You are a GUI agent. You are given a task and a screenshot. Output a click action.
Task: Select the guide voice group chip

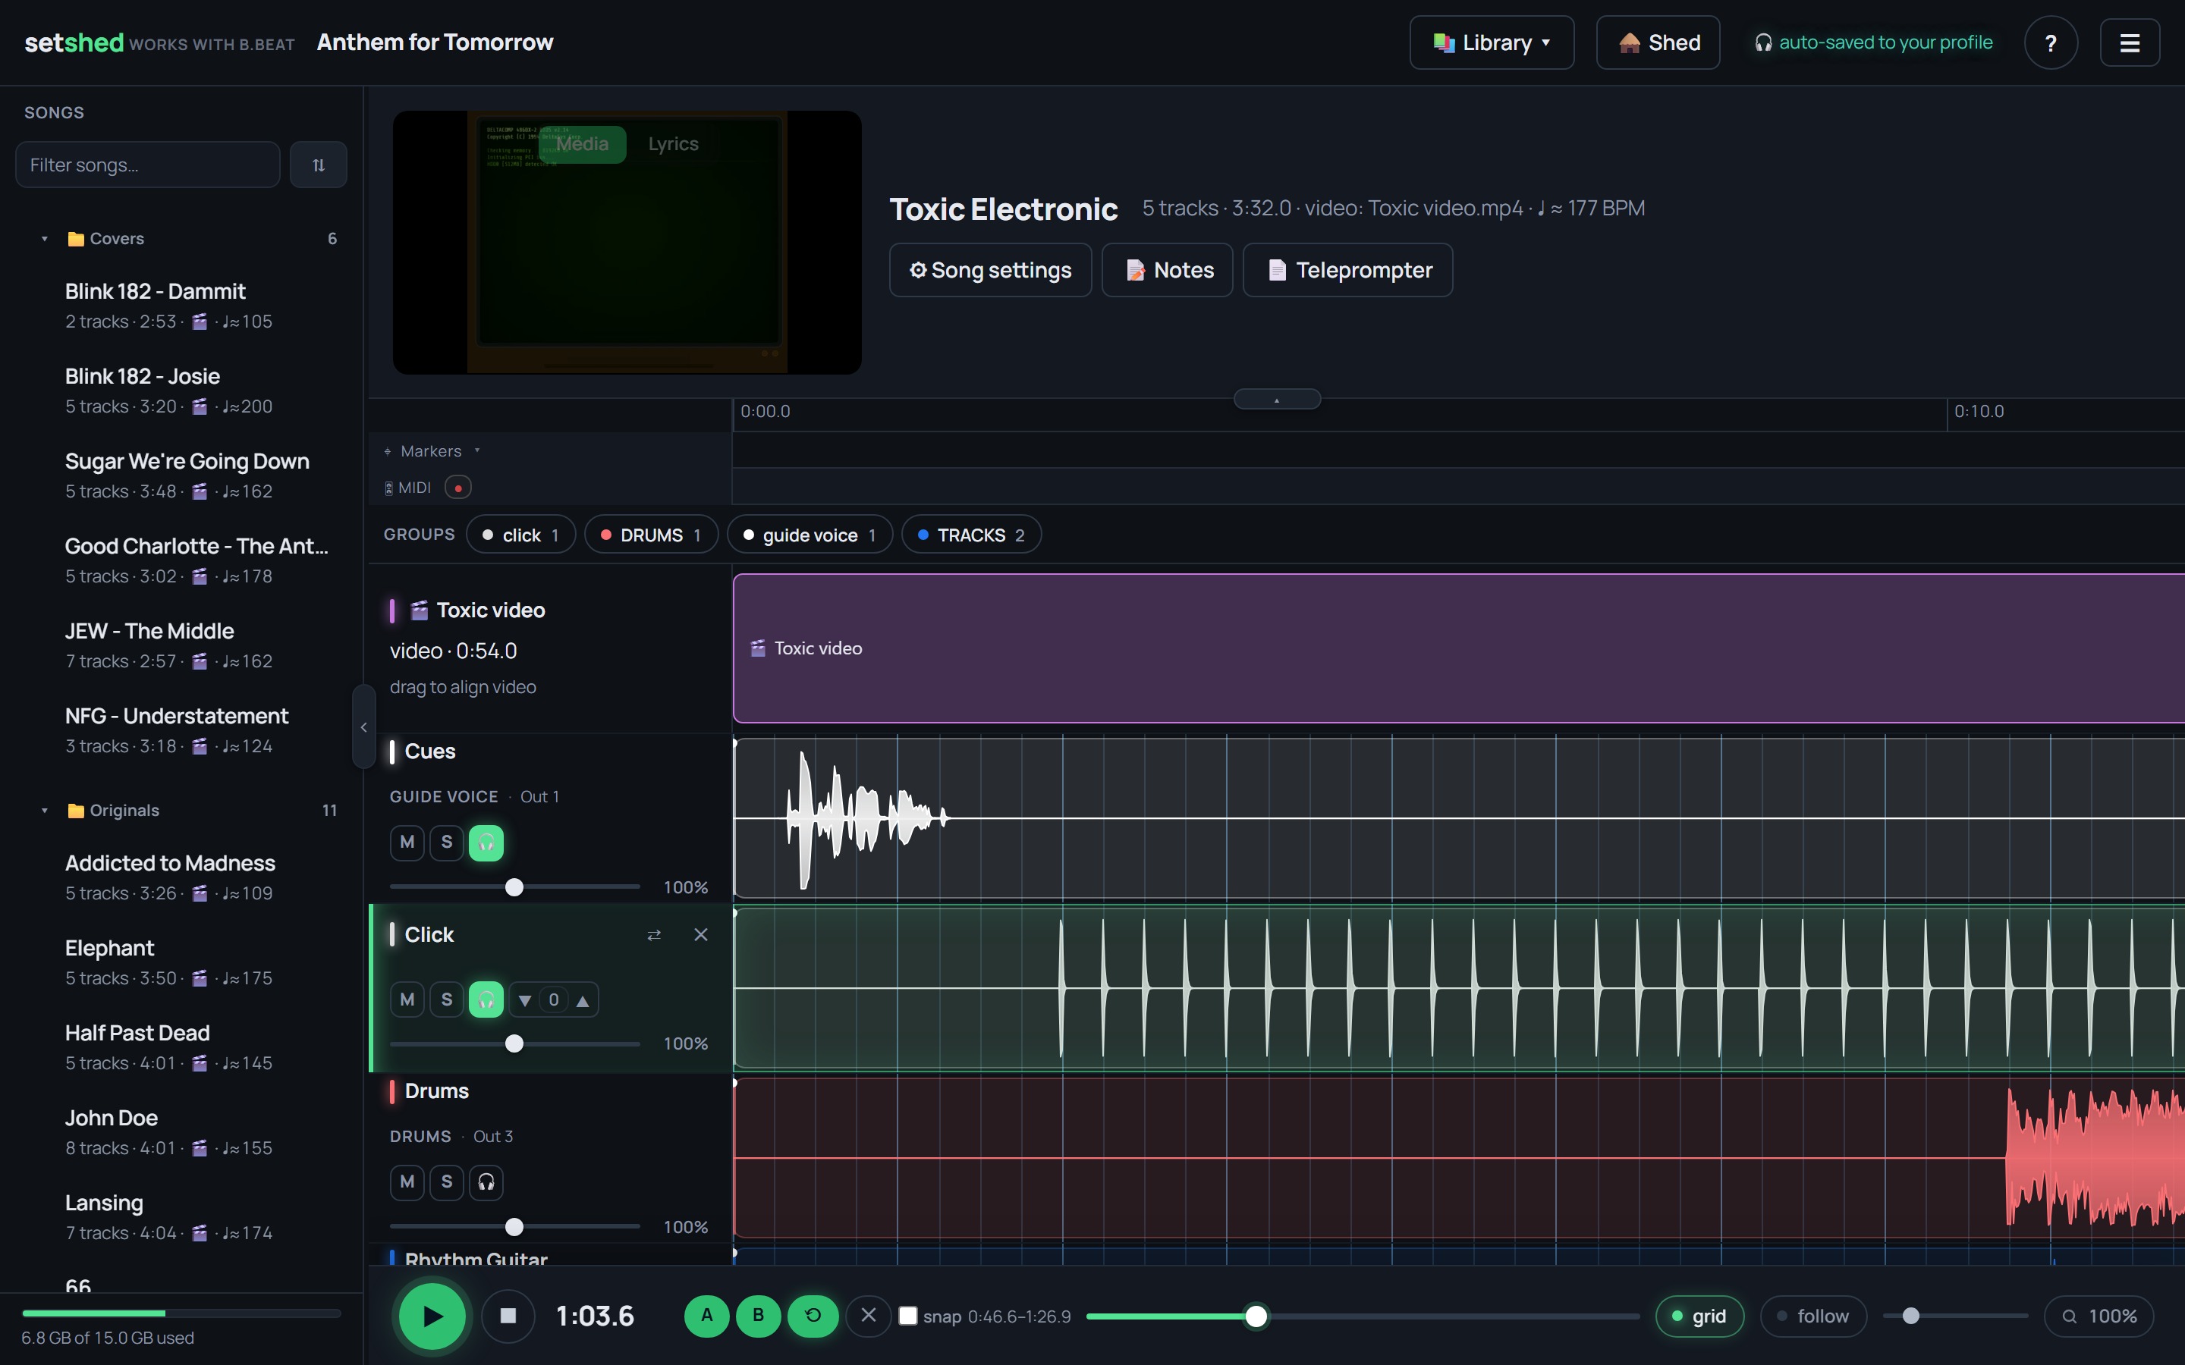coord(810,535)
